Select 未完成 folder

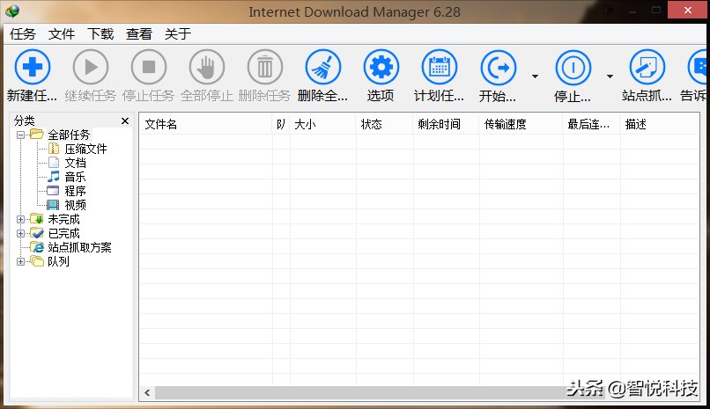pos(63,219)
